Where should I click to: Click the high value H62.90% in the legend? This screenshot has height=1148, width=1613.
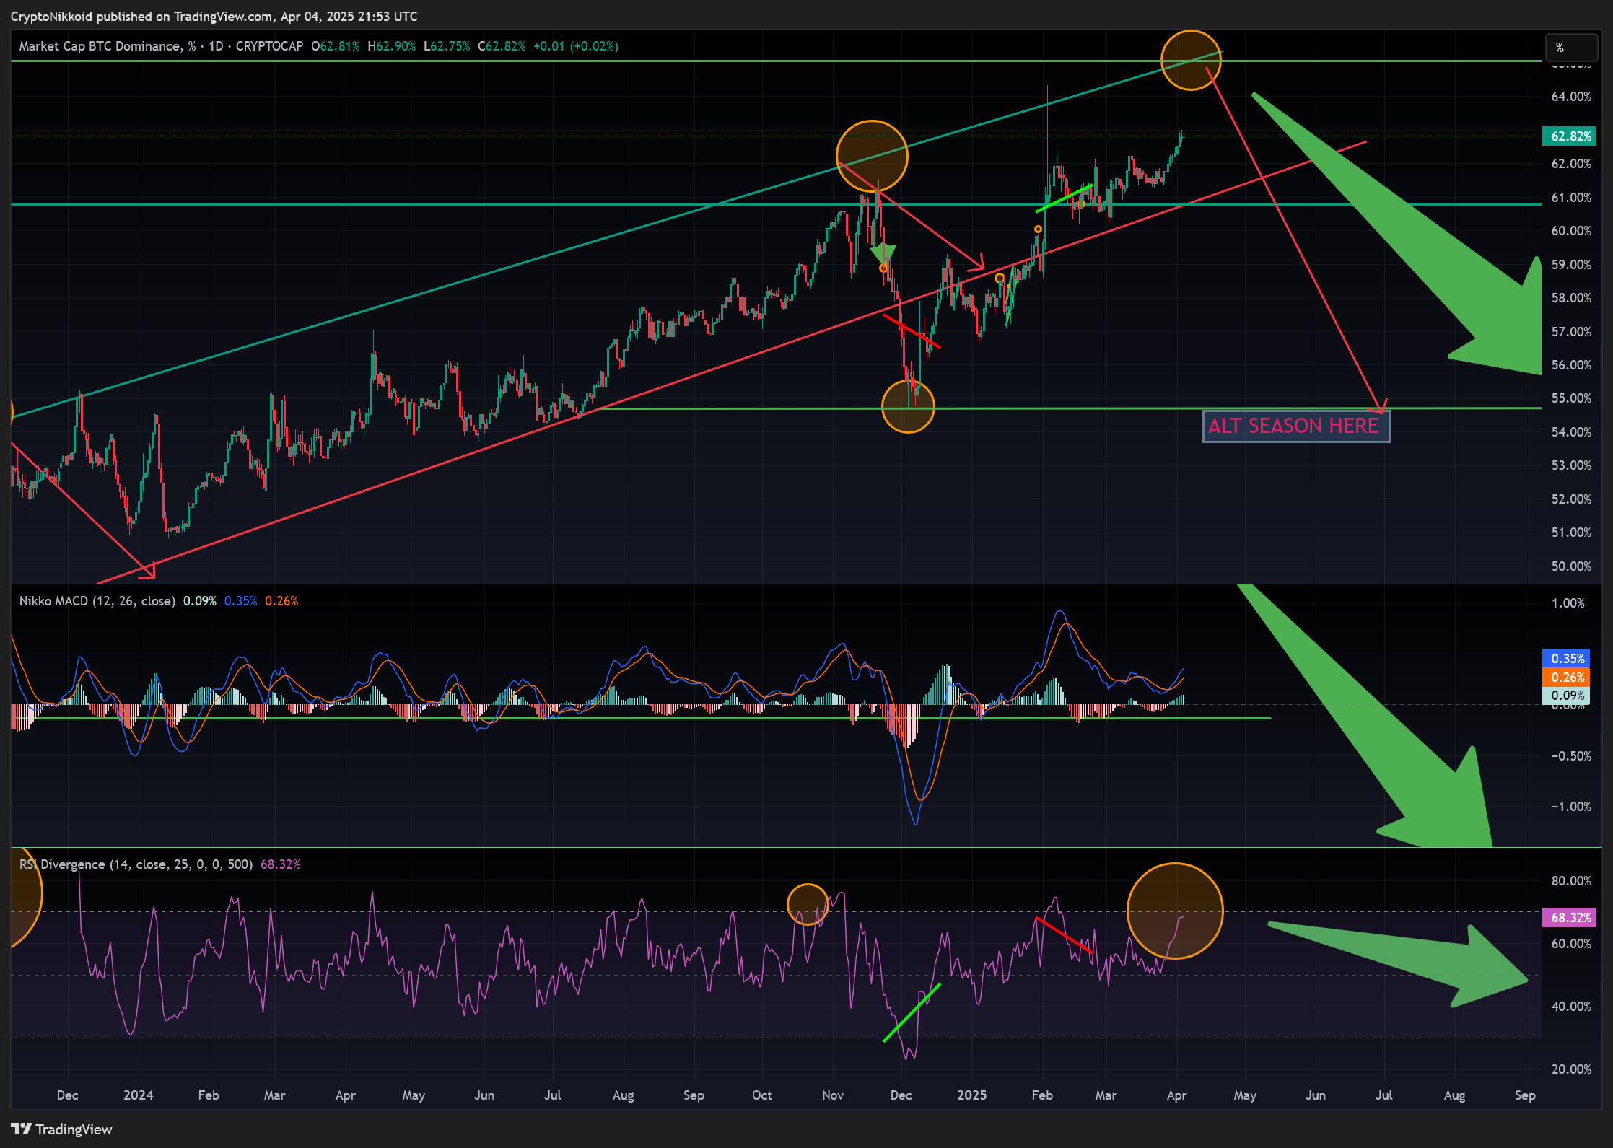[392, 46]
